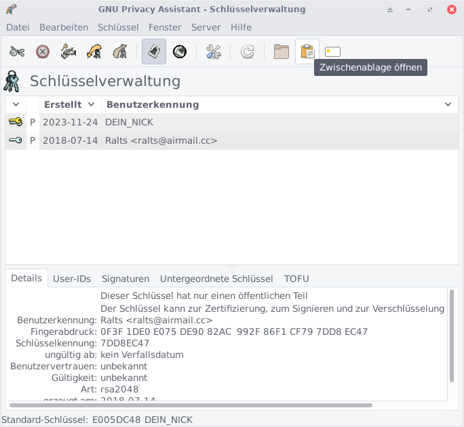Viewport: 464px width, 427px height.
Task: Click the export keys toolbar icon
Action: (x=119, y=52)
